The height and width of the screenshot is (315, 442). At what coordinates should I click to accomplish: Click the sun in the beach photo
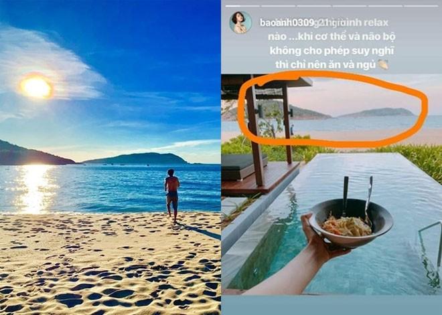pos(35,88)
